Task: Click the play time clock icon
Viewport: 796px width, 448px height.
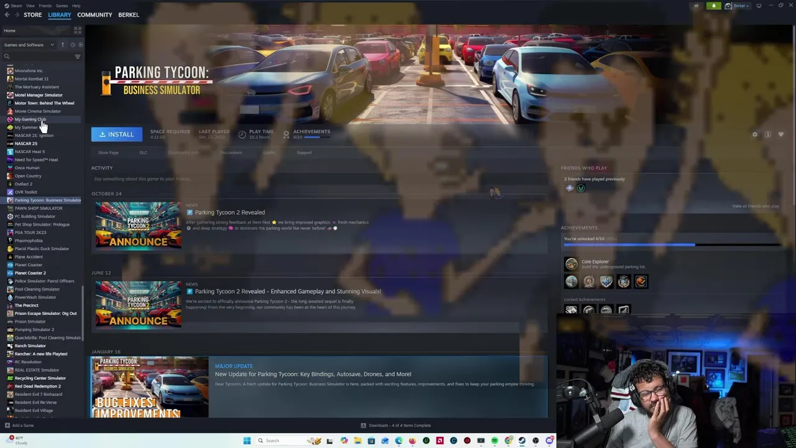Action: (242, 134)
